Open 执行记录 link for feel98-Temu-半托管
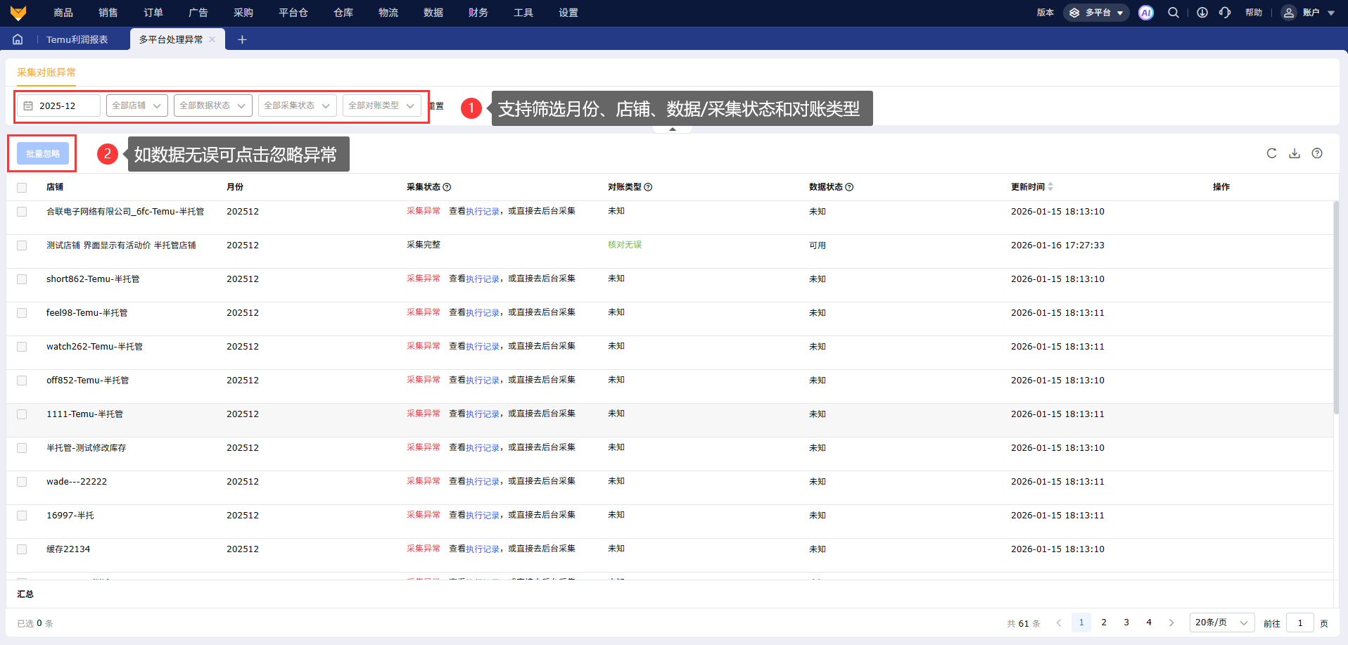 483,313
